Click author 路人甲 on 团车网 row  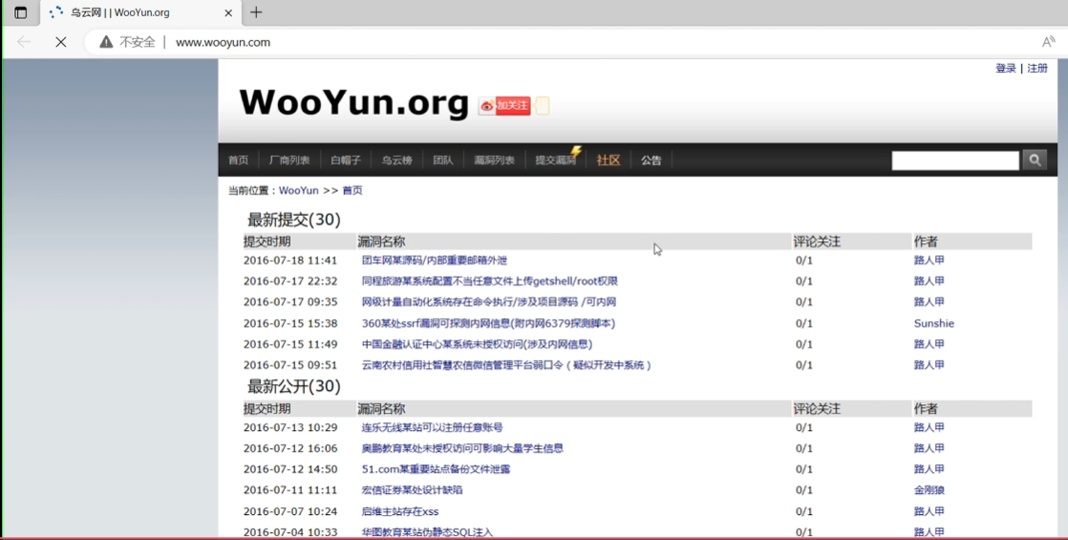click(x=929, y=260)
